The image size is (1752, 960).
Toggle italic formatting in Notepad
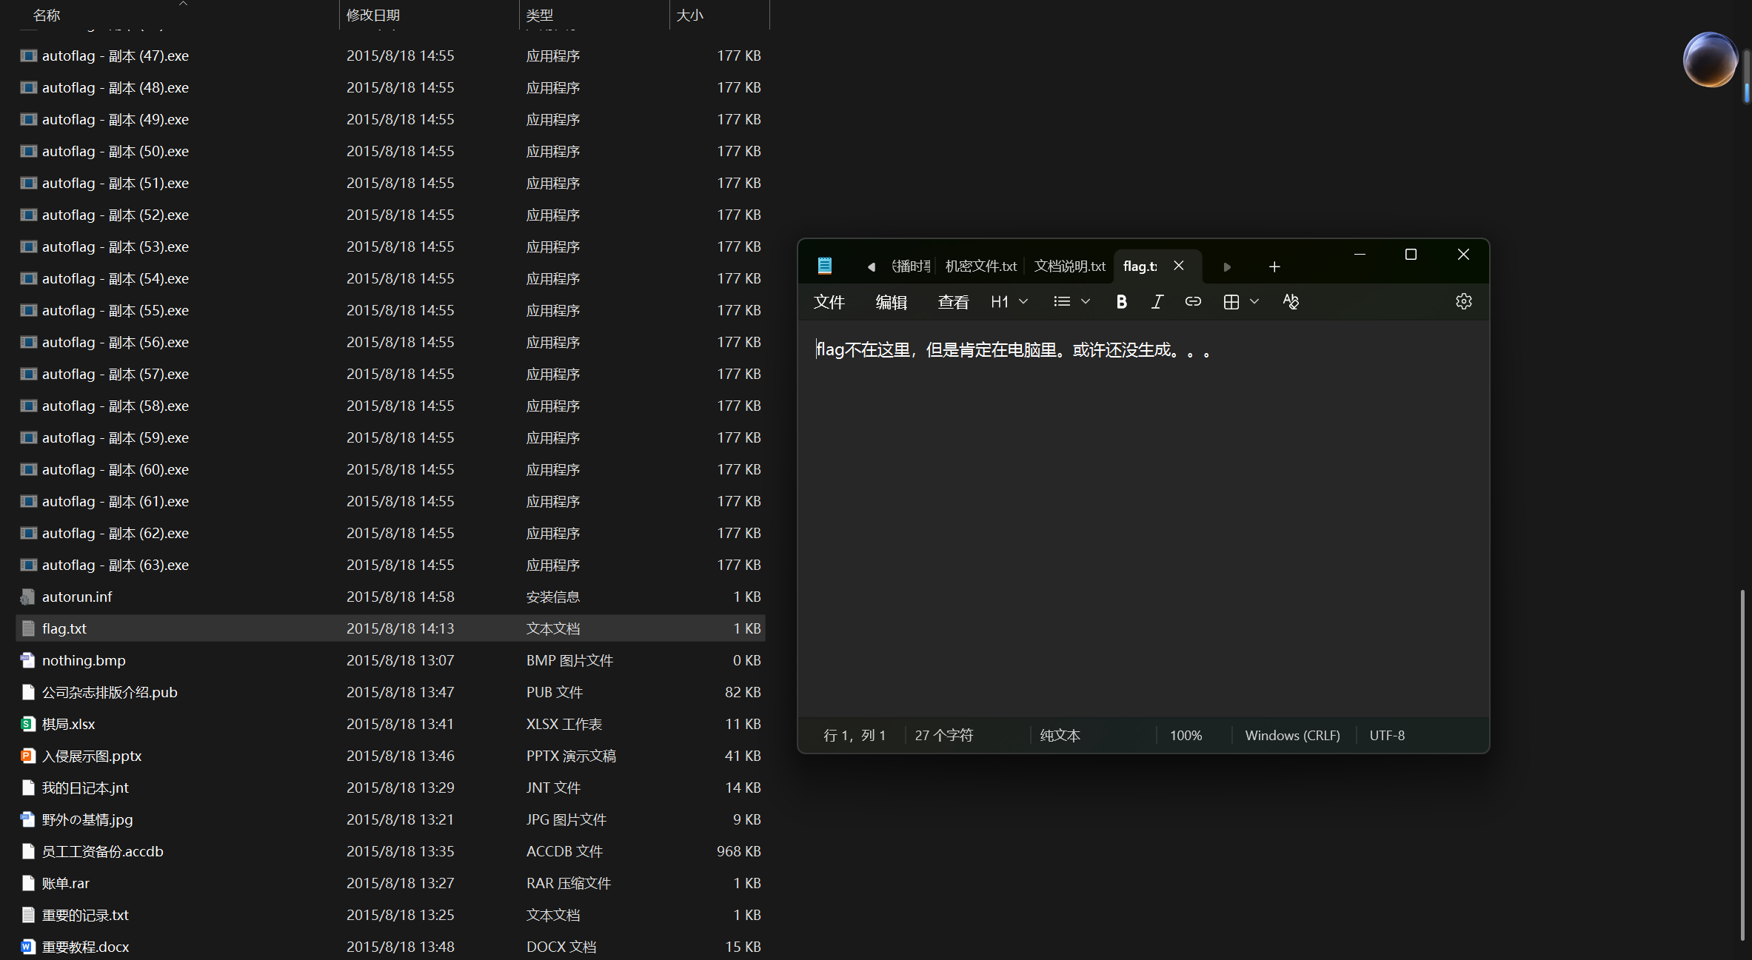point(1157,302)
